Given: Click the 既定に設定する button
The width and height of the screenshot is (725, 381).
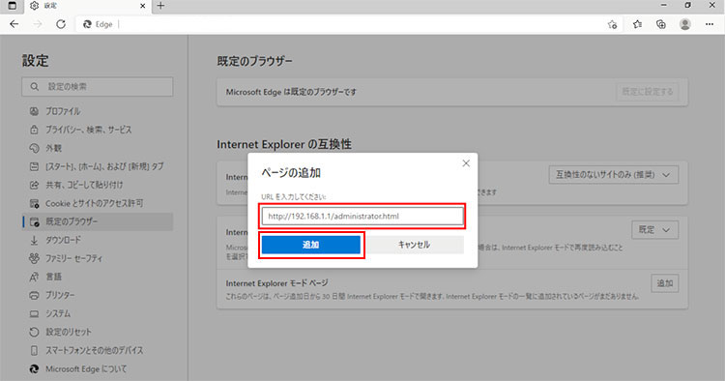Looking at the screenshot, I should point(647,92).
